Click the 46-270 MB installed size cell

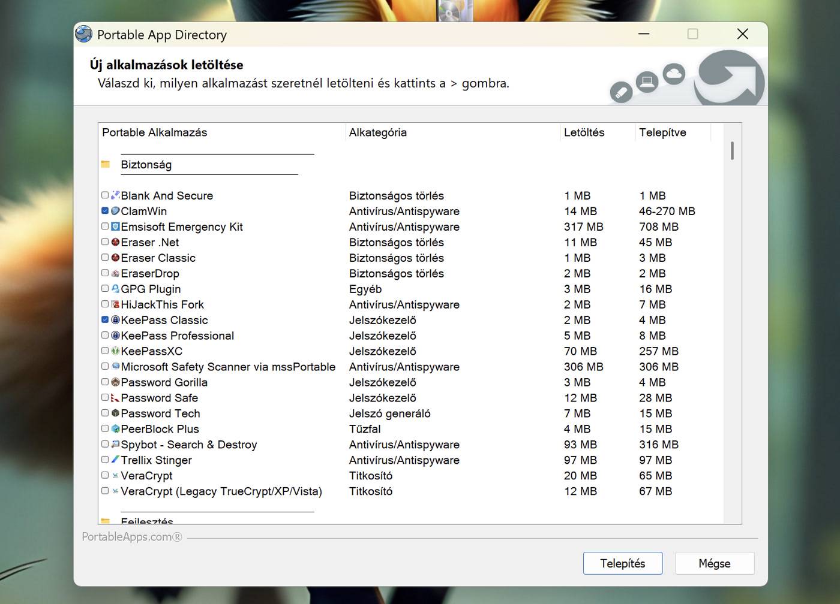[667, 211]
